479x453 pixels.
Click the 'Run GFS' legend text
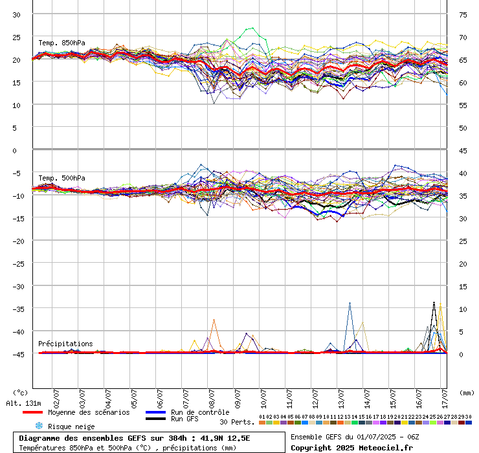184,419
